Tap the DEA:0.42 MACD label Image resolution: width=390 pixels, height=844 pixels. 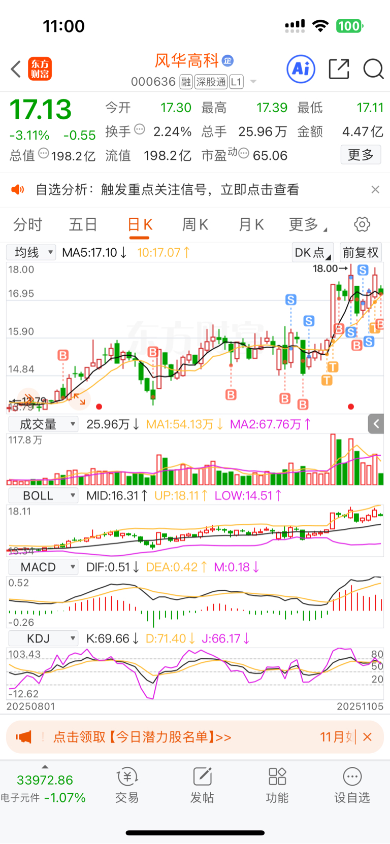point(176,567)
